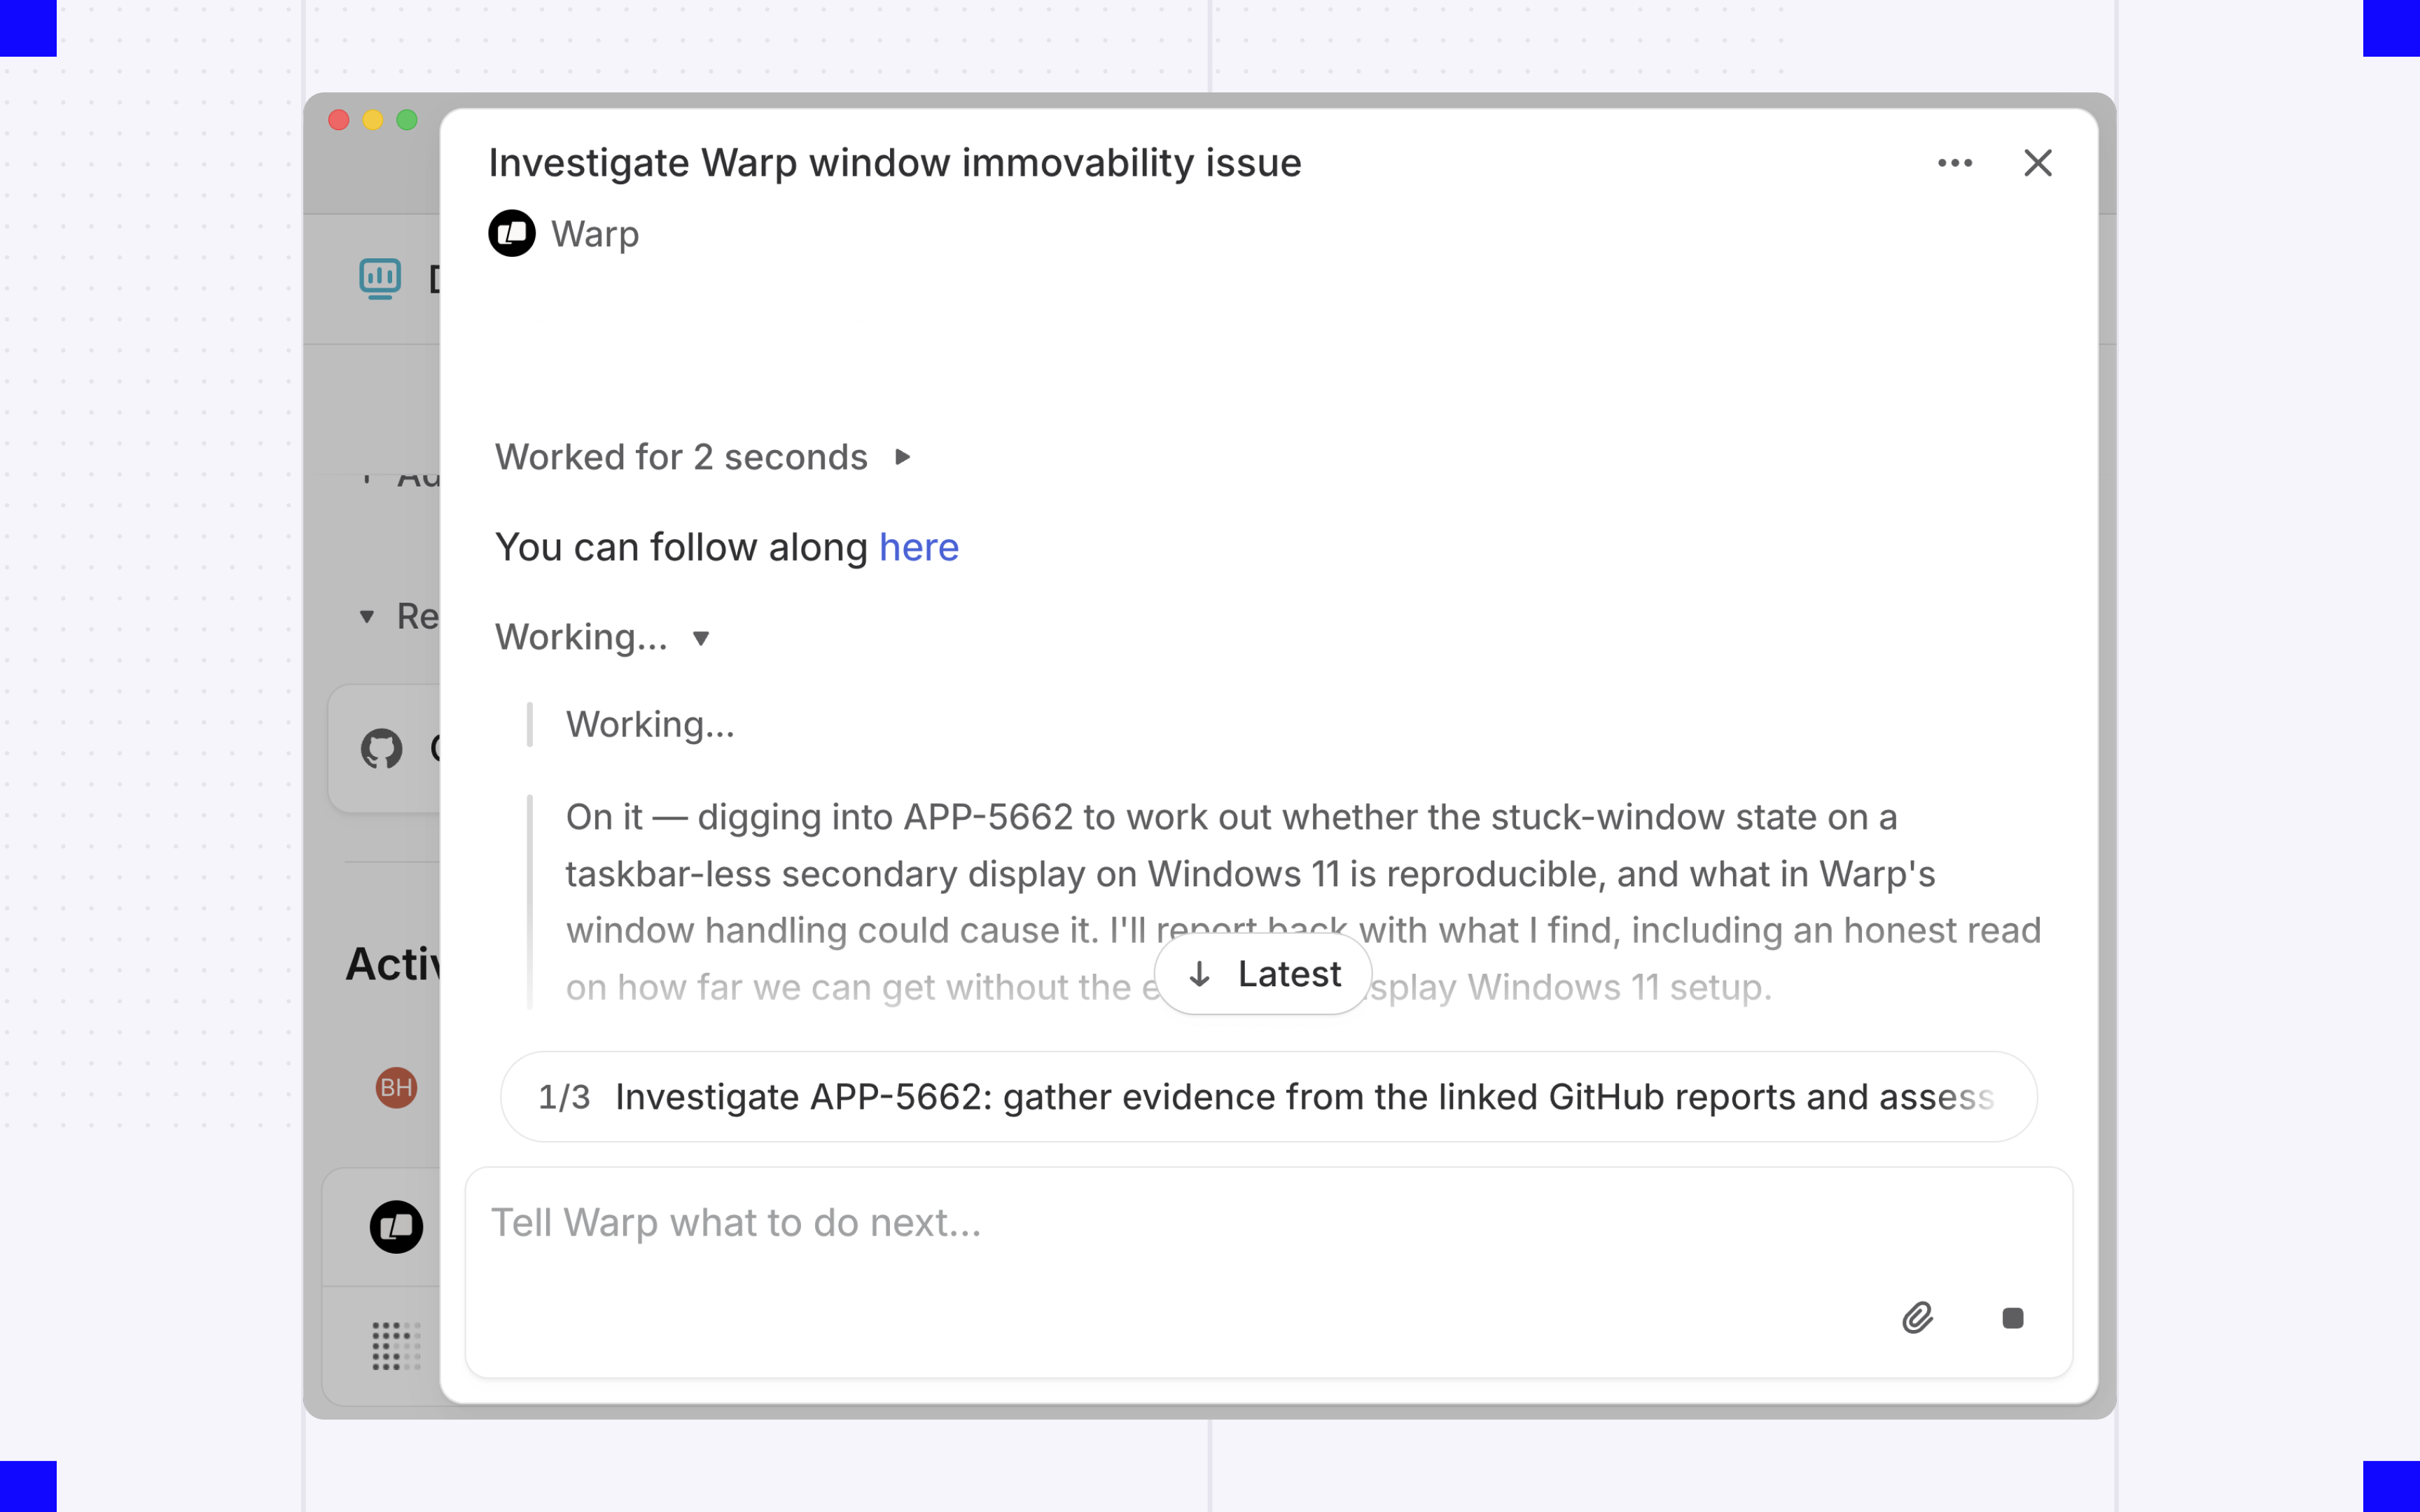Stop the agent with the square button
Image resolution: width=2420 pixels, height=1512 pixels.
point(2013,1318)
